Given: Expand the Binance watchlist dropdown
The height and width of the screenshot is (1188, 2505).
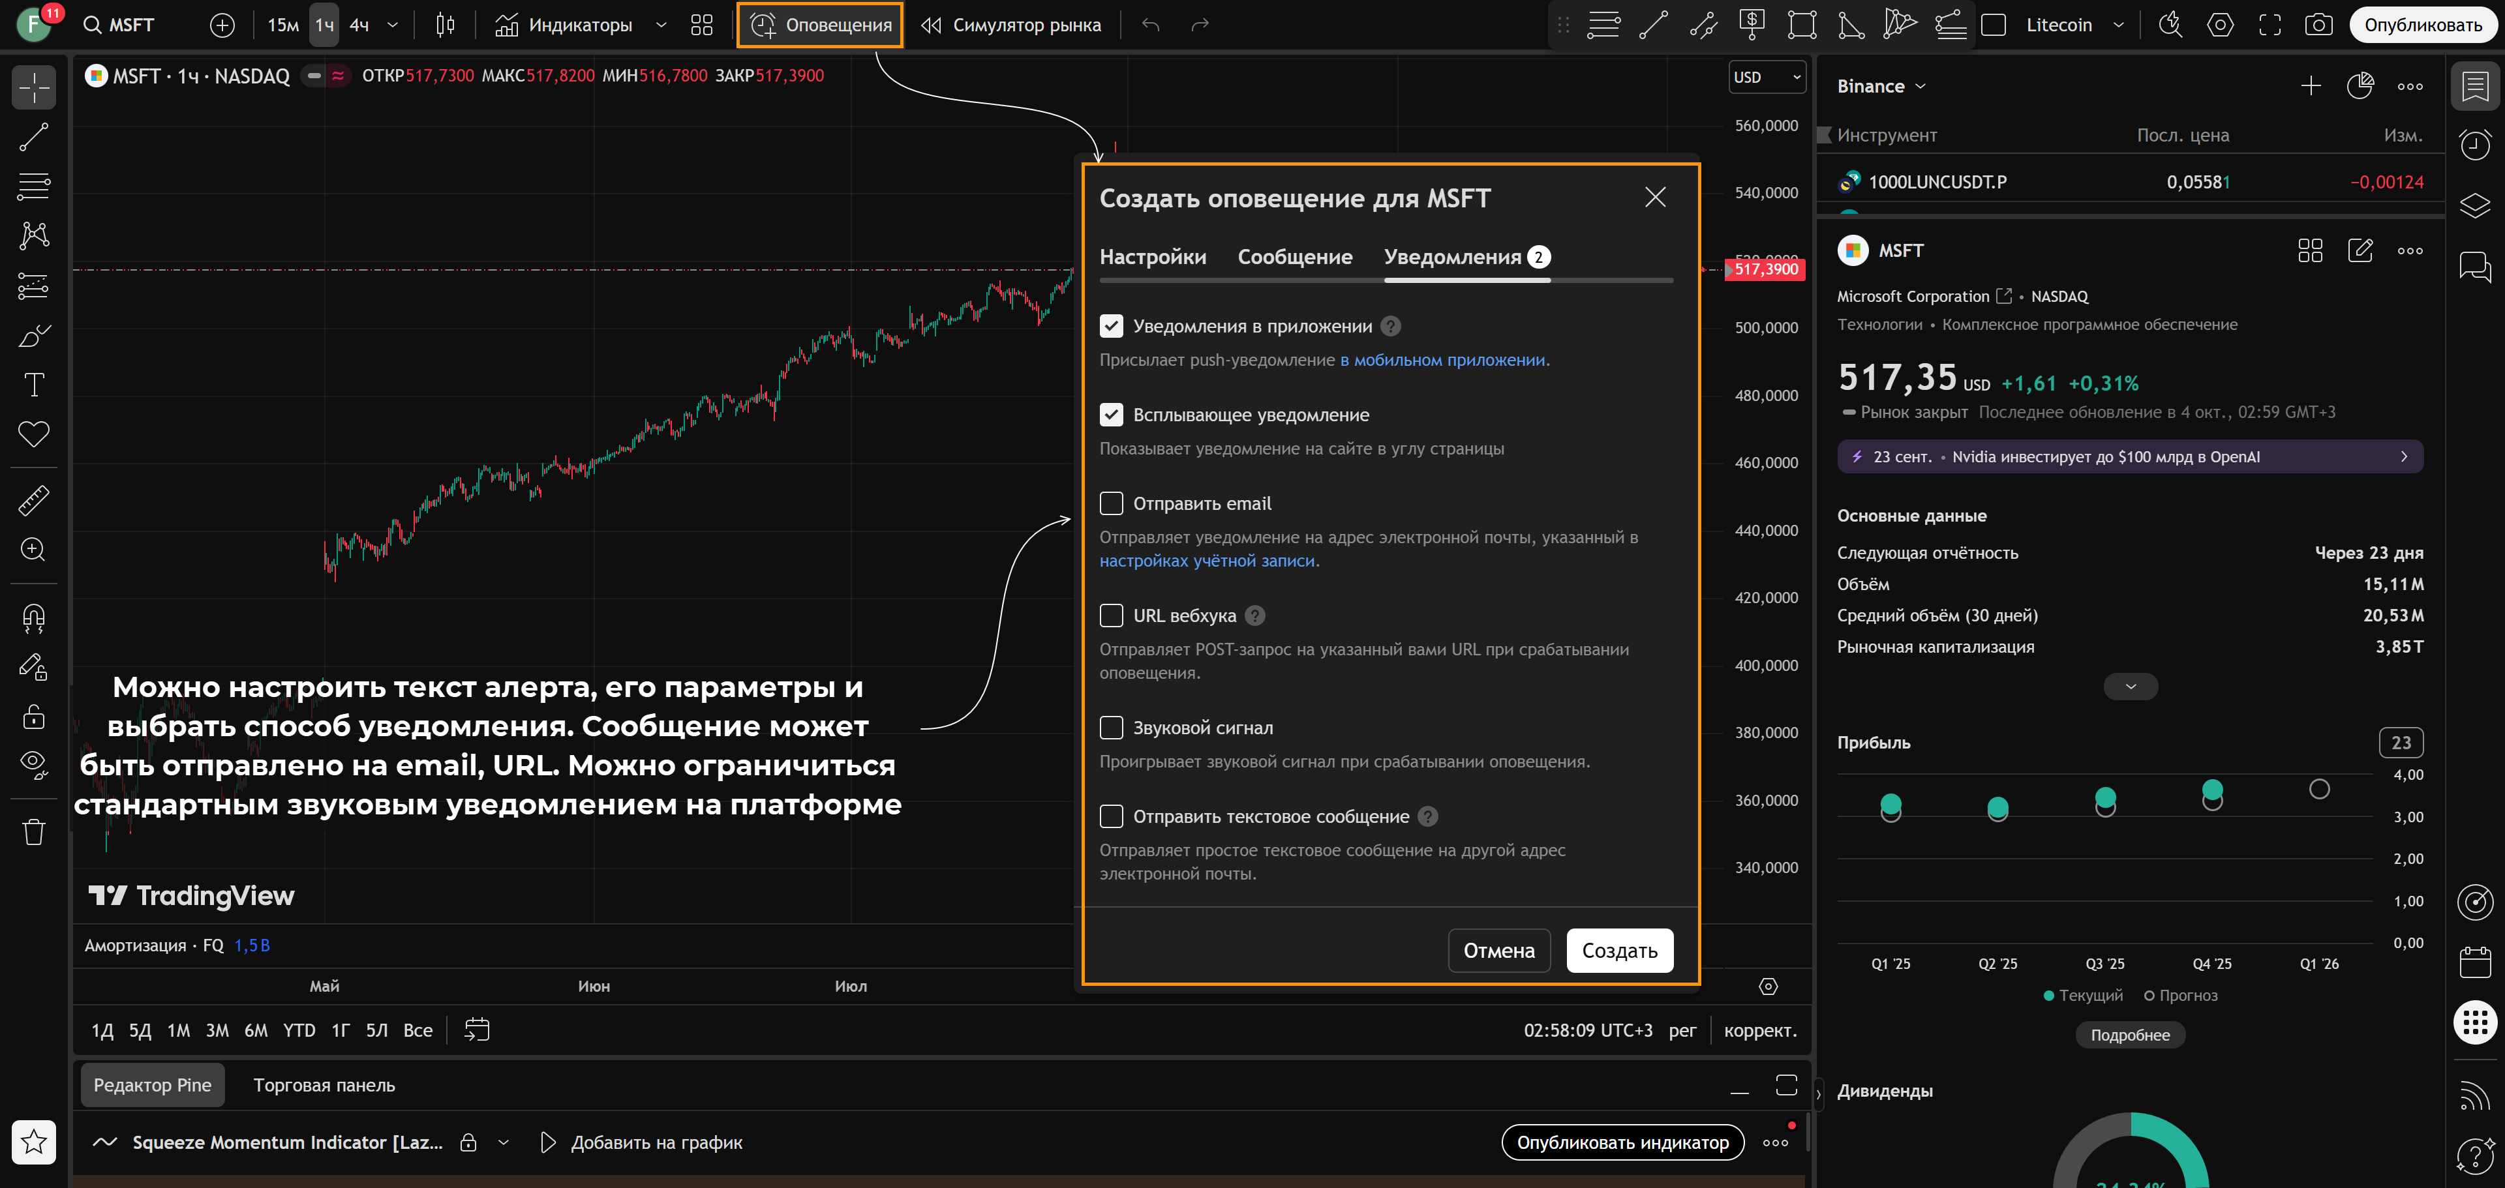Looking at the screenshot, I should click(1881, 87).
